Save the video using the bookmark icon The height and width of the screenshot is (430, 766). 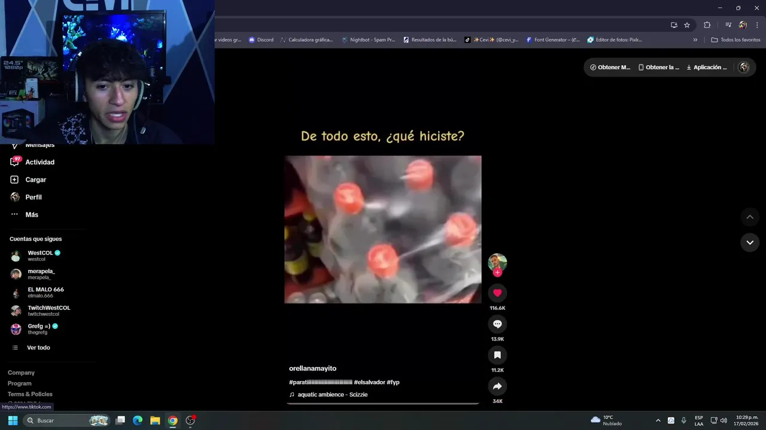click(497, 355)
